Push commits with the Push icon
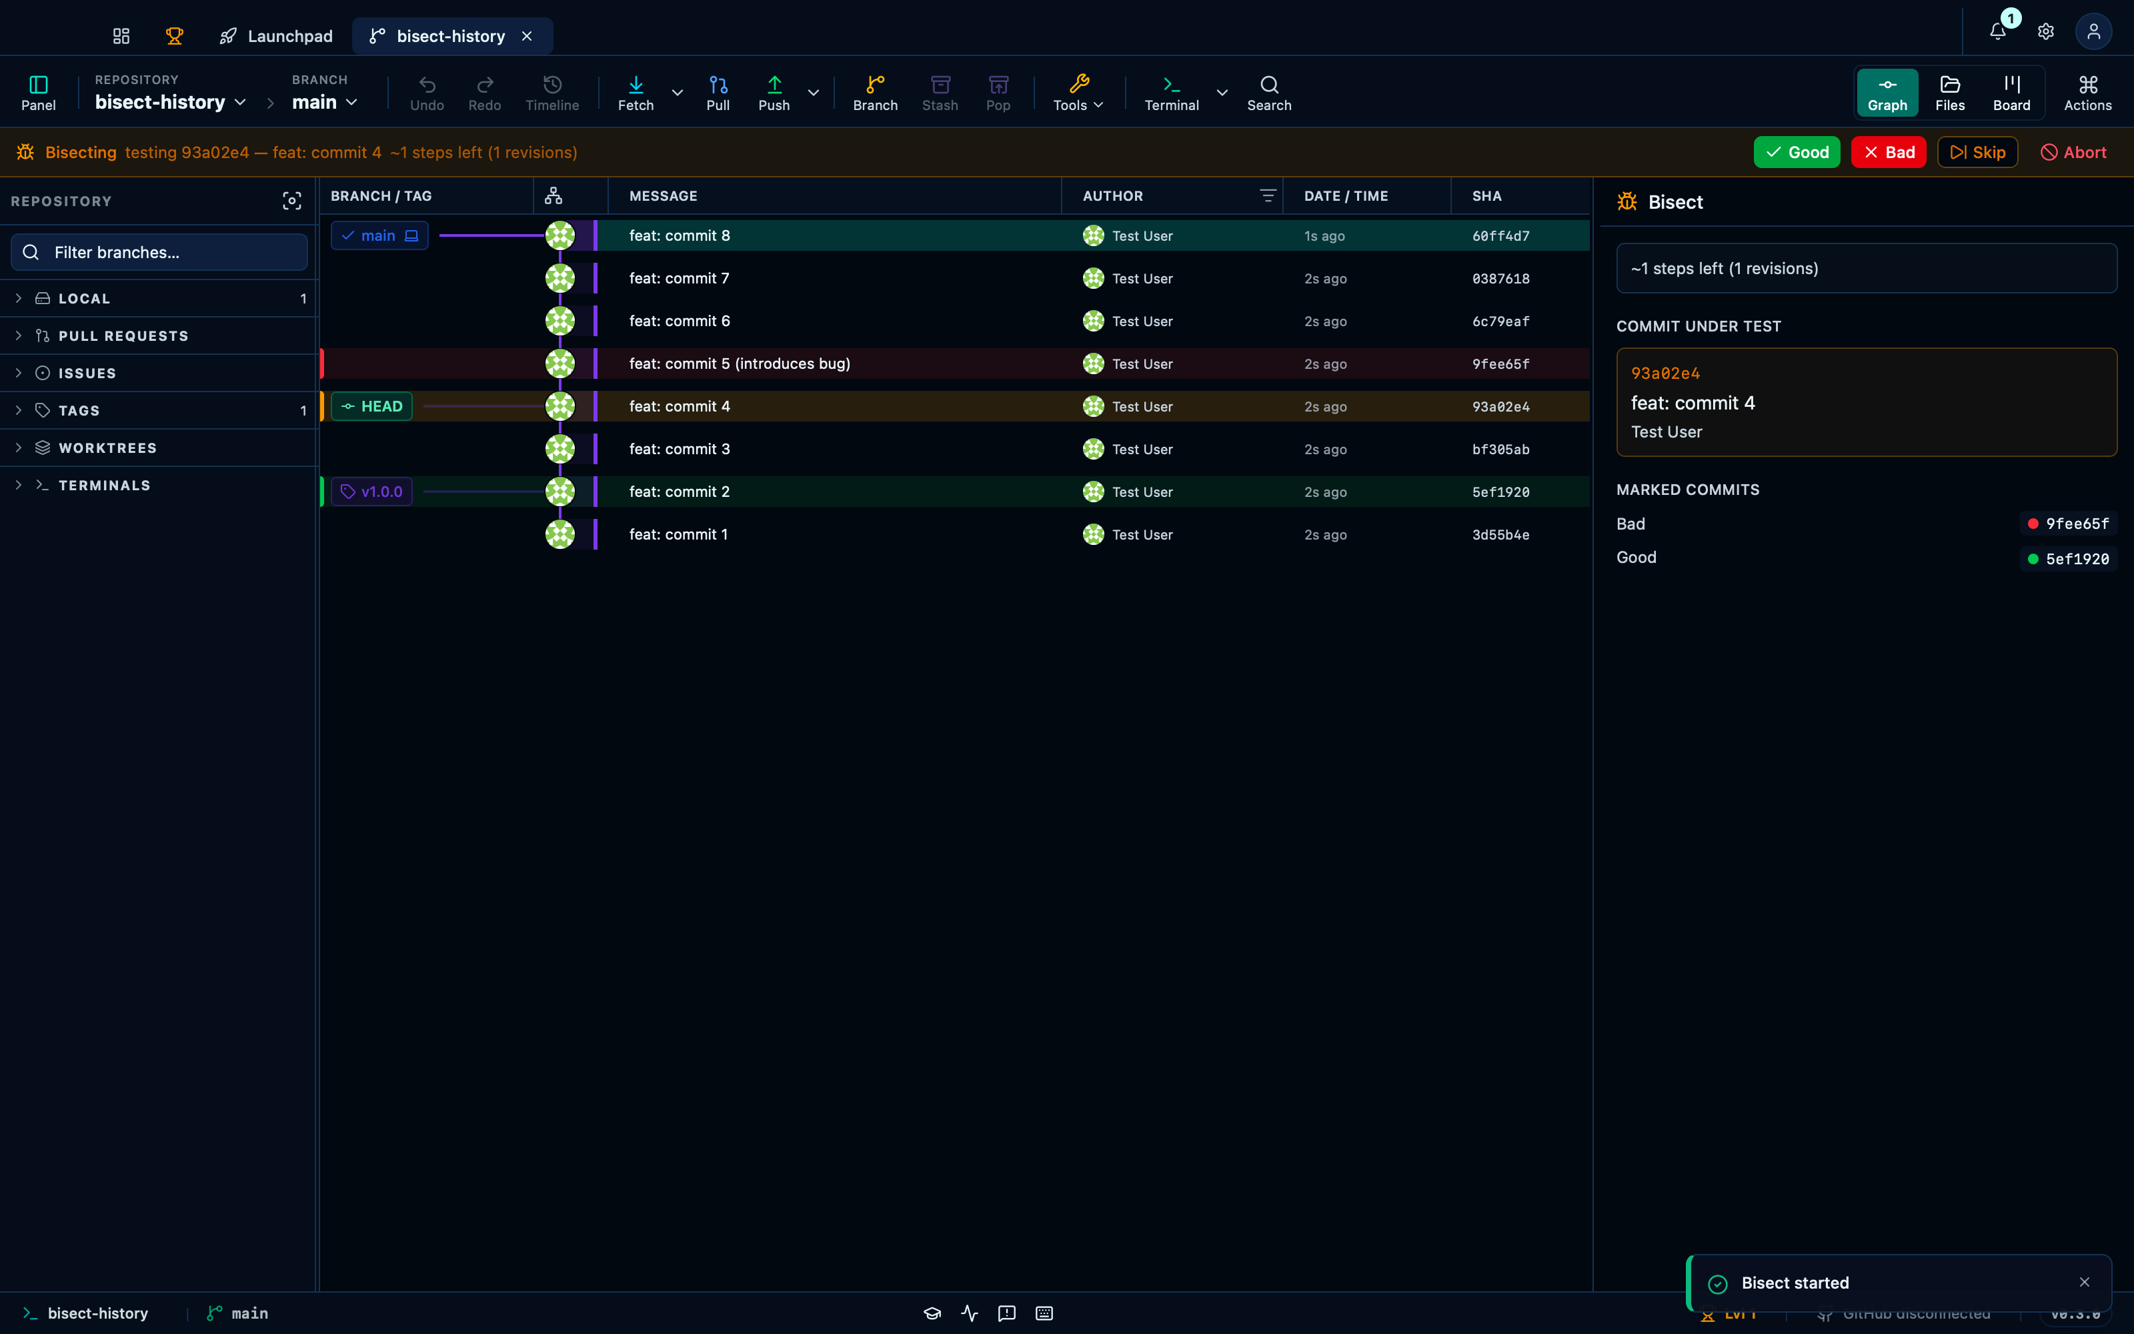Screen dimensions: 2134x1334 pyautogui.click(x=774, y=93)
